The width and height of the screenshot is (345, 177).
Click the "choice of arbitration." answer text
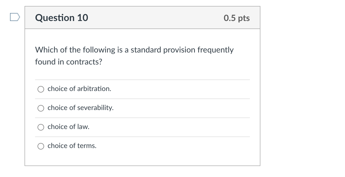[79, 89]
